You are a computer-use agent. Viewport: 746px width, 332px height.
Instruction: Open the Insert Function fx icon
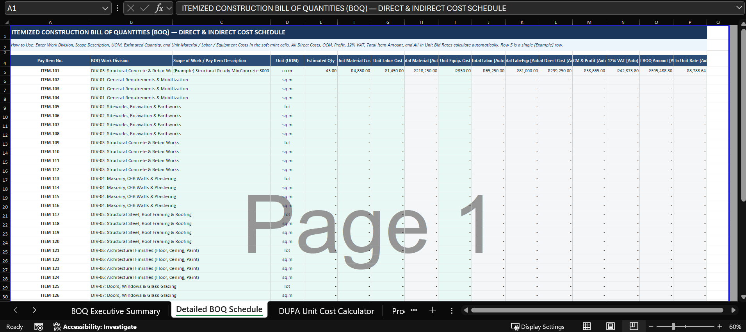(158, 8)
